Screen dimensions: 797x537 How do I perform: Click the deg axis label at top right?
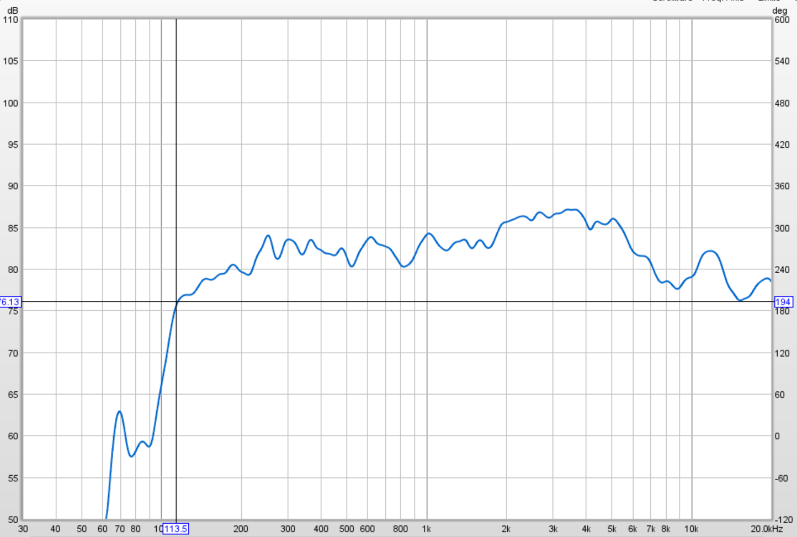780,10
